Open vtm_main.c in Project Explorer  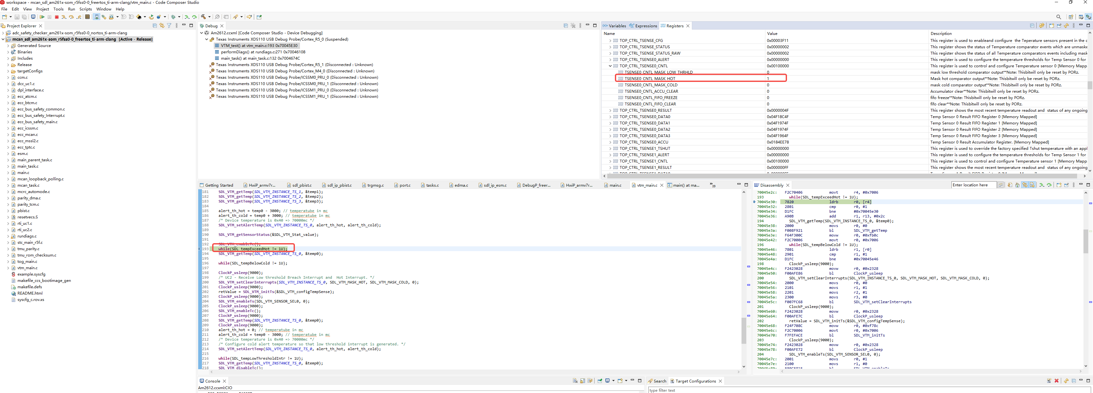click(27, 268)
